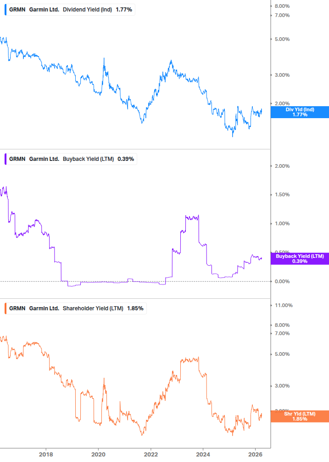Click the 1.00% tick on the buyback yield axis
Screen dimensions: 329x462
click(x=282, y=223)
